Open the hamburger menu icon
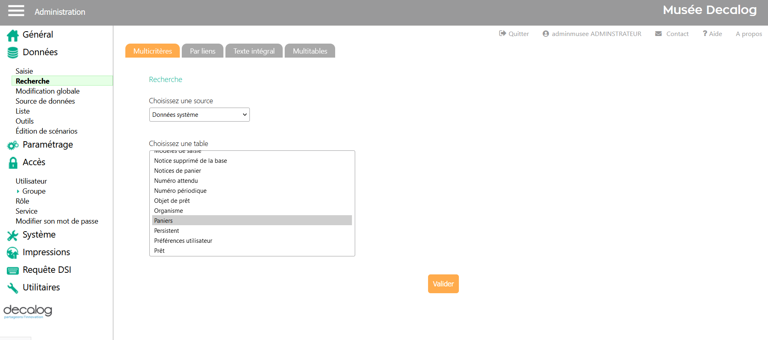 click(16, 11)
